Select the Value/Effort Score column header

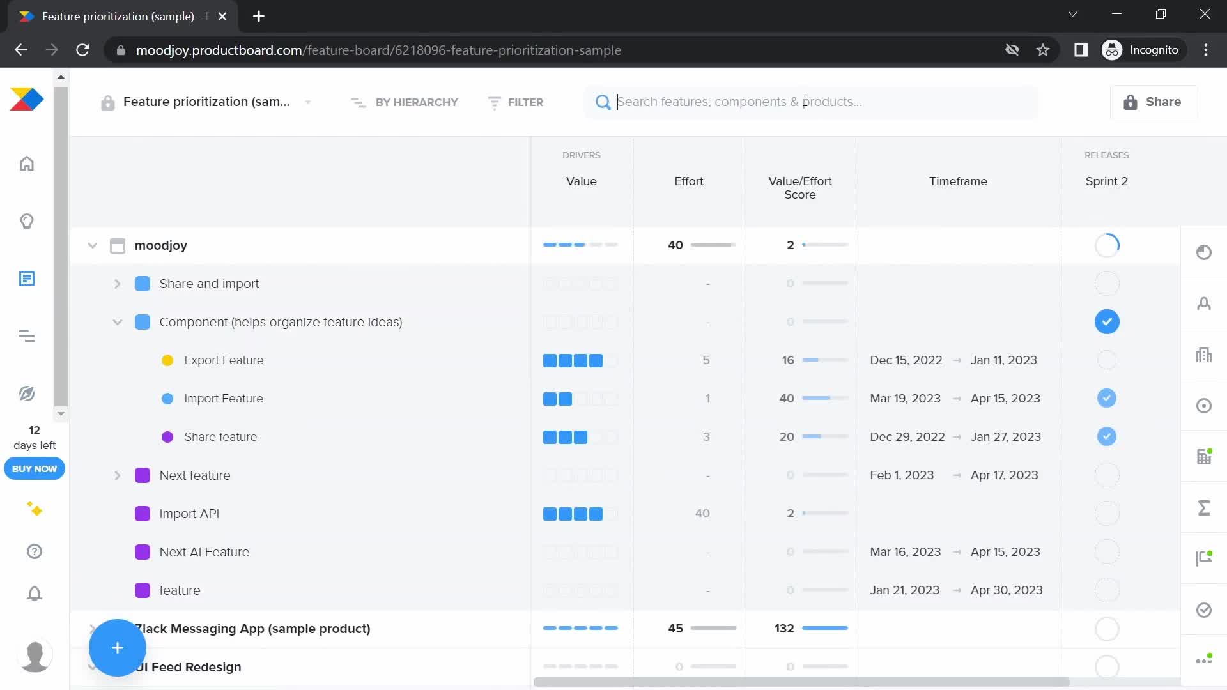tap(800, 188)
